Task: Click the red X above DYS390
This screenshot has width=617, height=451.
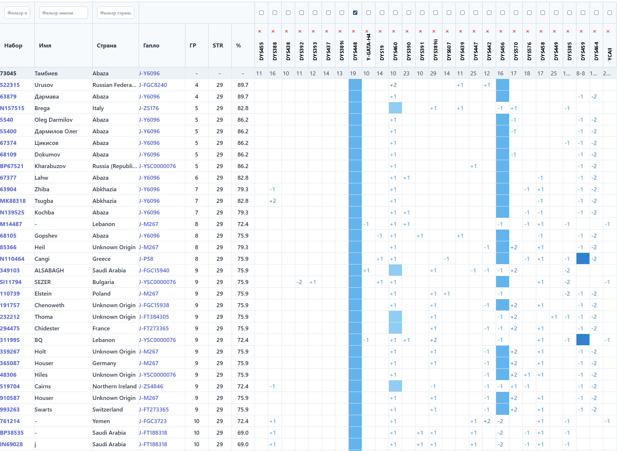Action: point(407,32)
